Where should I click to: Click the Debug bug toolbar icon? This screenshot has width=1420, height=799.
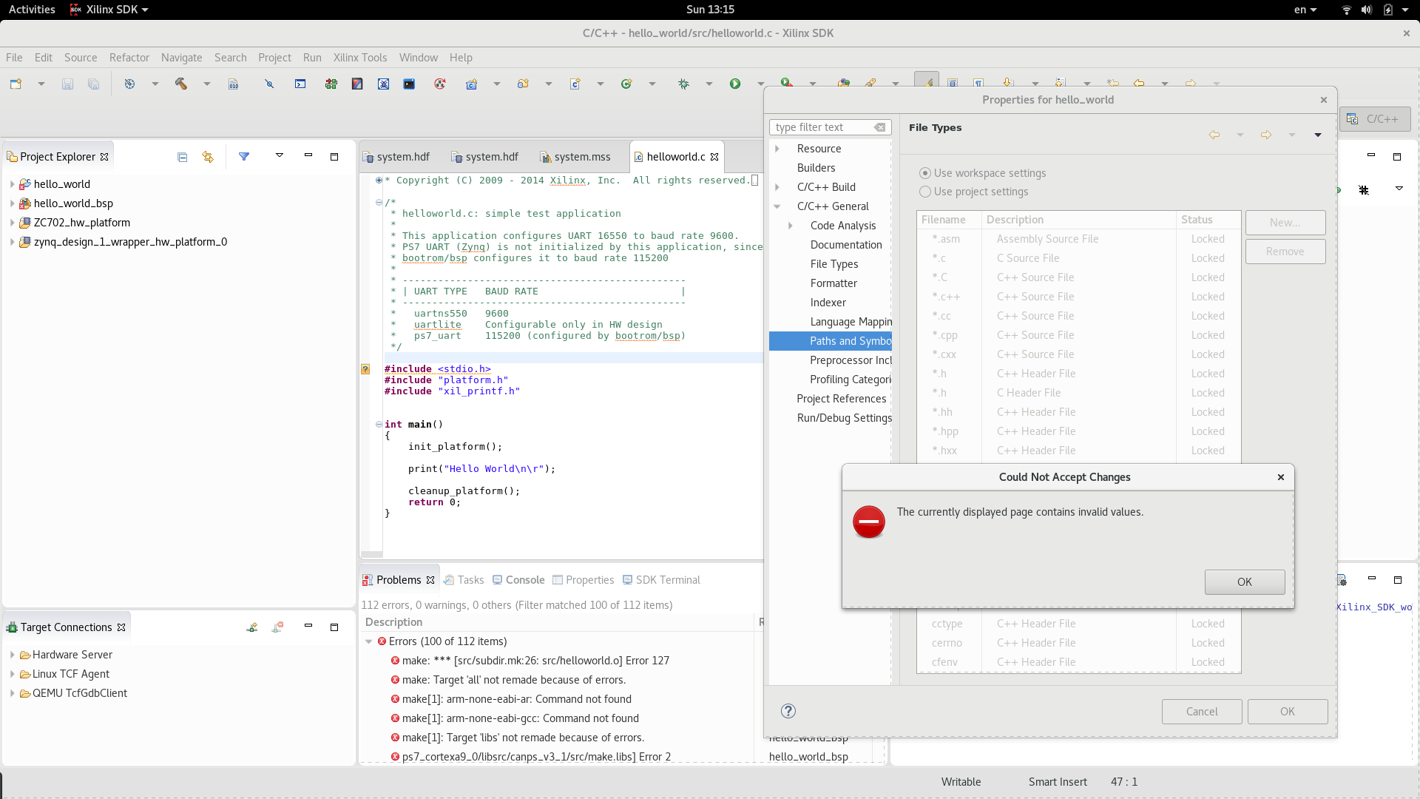683,84
